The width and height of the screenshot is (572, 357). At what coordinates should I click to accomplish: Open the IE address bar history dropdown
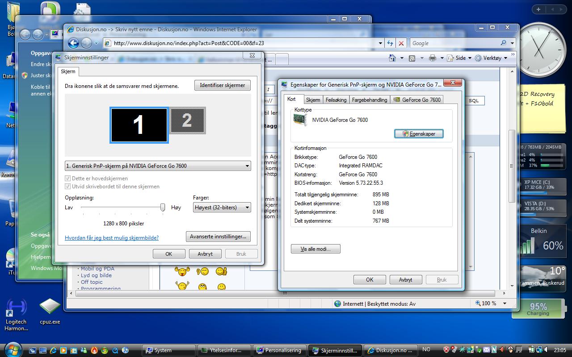point(380,43)
